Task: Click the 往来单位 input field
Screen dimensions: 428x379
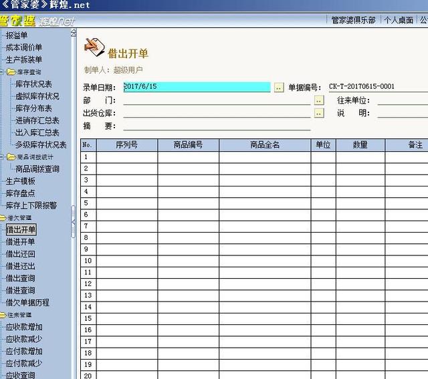Action: pyautogui.click(x=403, y=100)
